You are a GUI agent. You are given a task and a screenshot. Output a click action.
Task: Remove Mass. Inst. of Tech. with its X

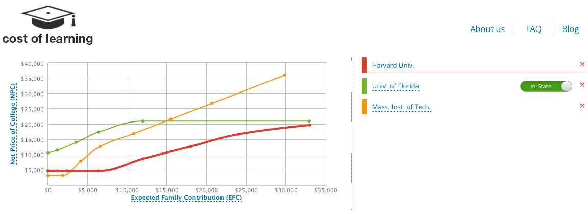click(582, 106)
